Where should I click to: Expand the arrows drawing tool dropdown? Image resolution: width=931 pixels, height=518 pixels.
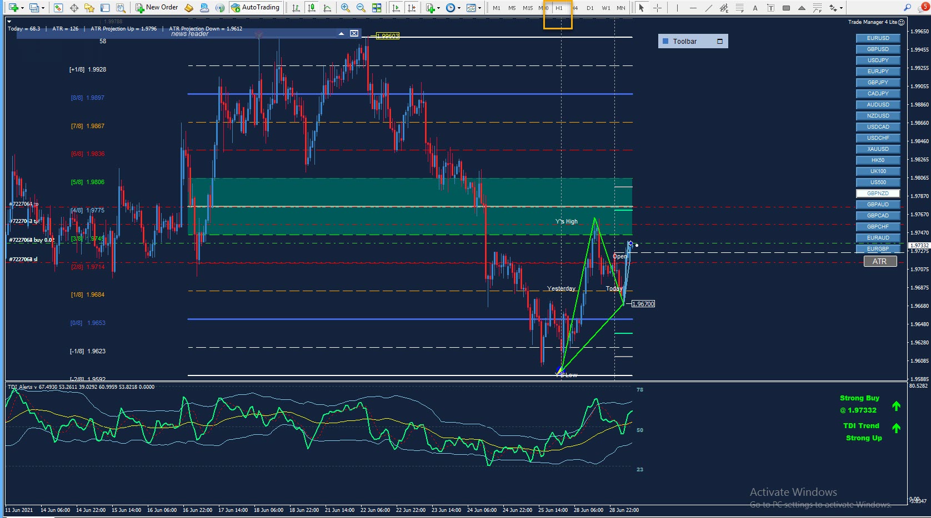(842, 8)
